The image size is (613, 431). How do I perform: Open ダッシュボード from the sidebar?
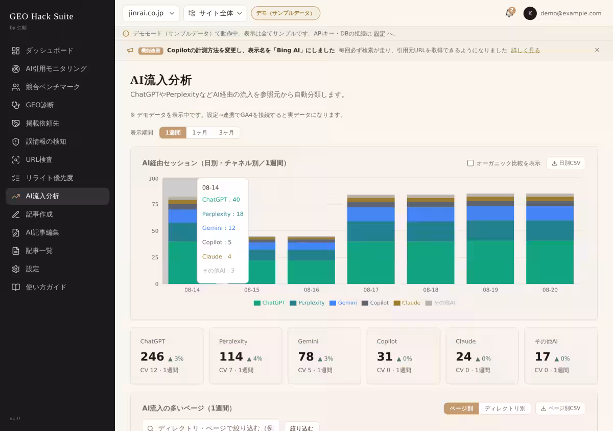pyautogui.click(x=57, y=51)
